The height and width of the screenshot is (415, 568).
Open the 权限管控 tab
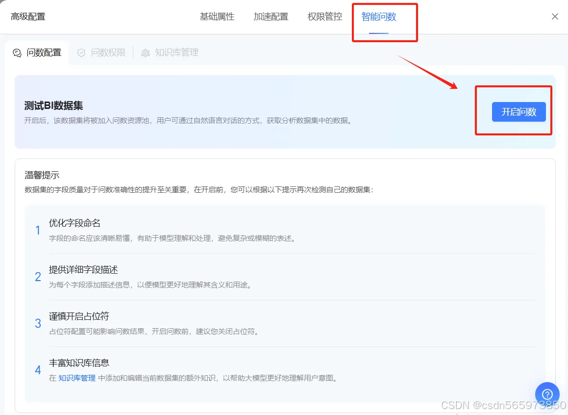(x=324, y=16)
